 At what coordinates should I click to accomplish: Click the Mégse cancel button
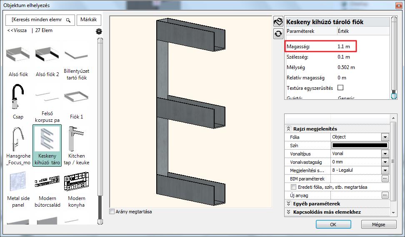[378, 225]
